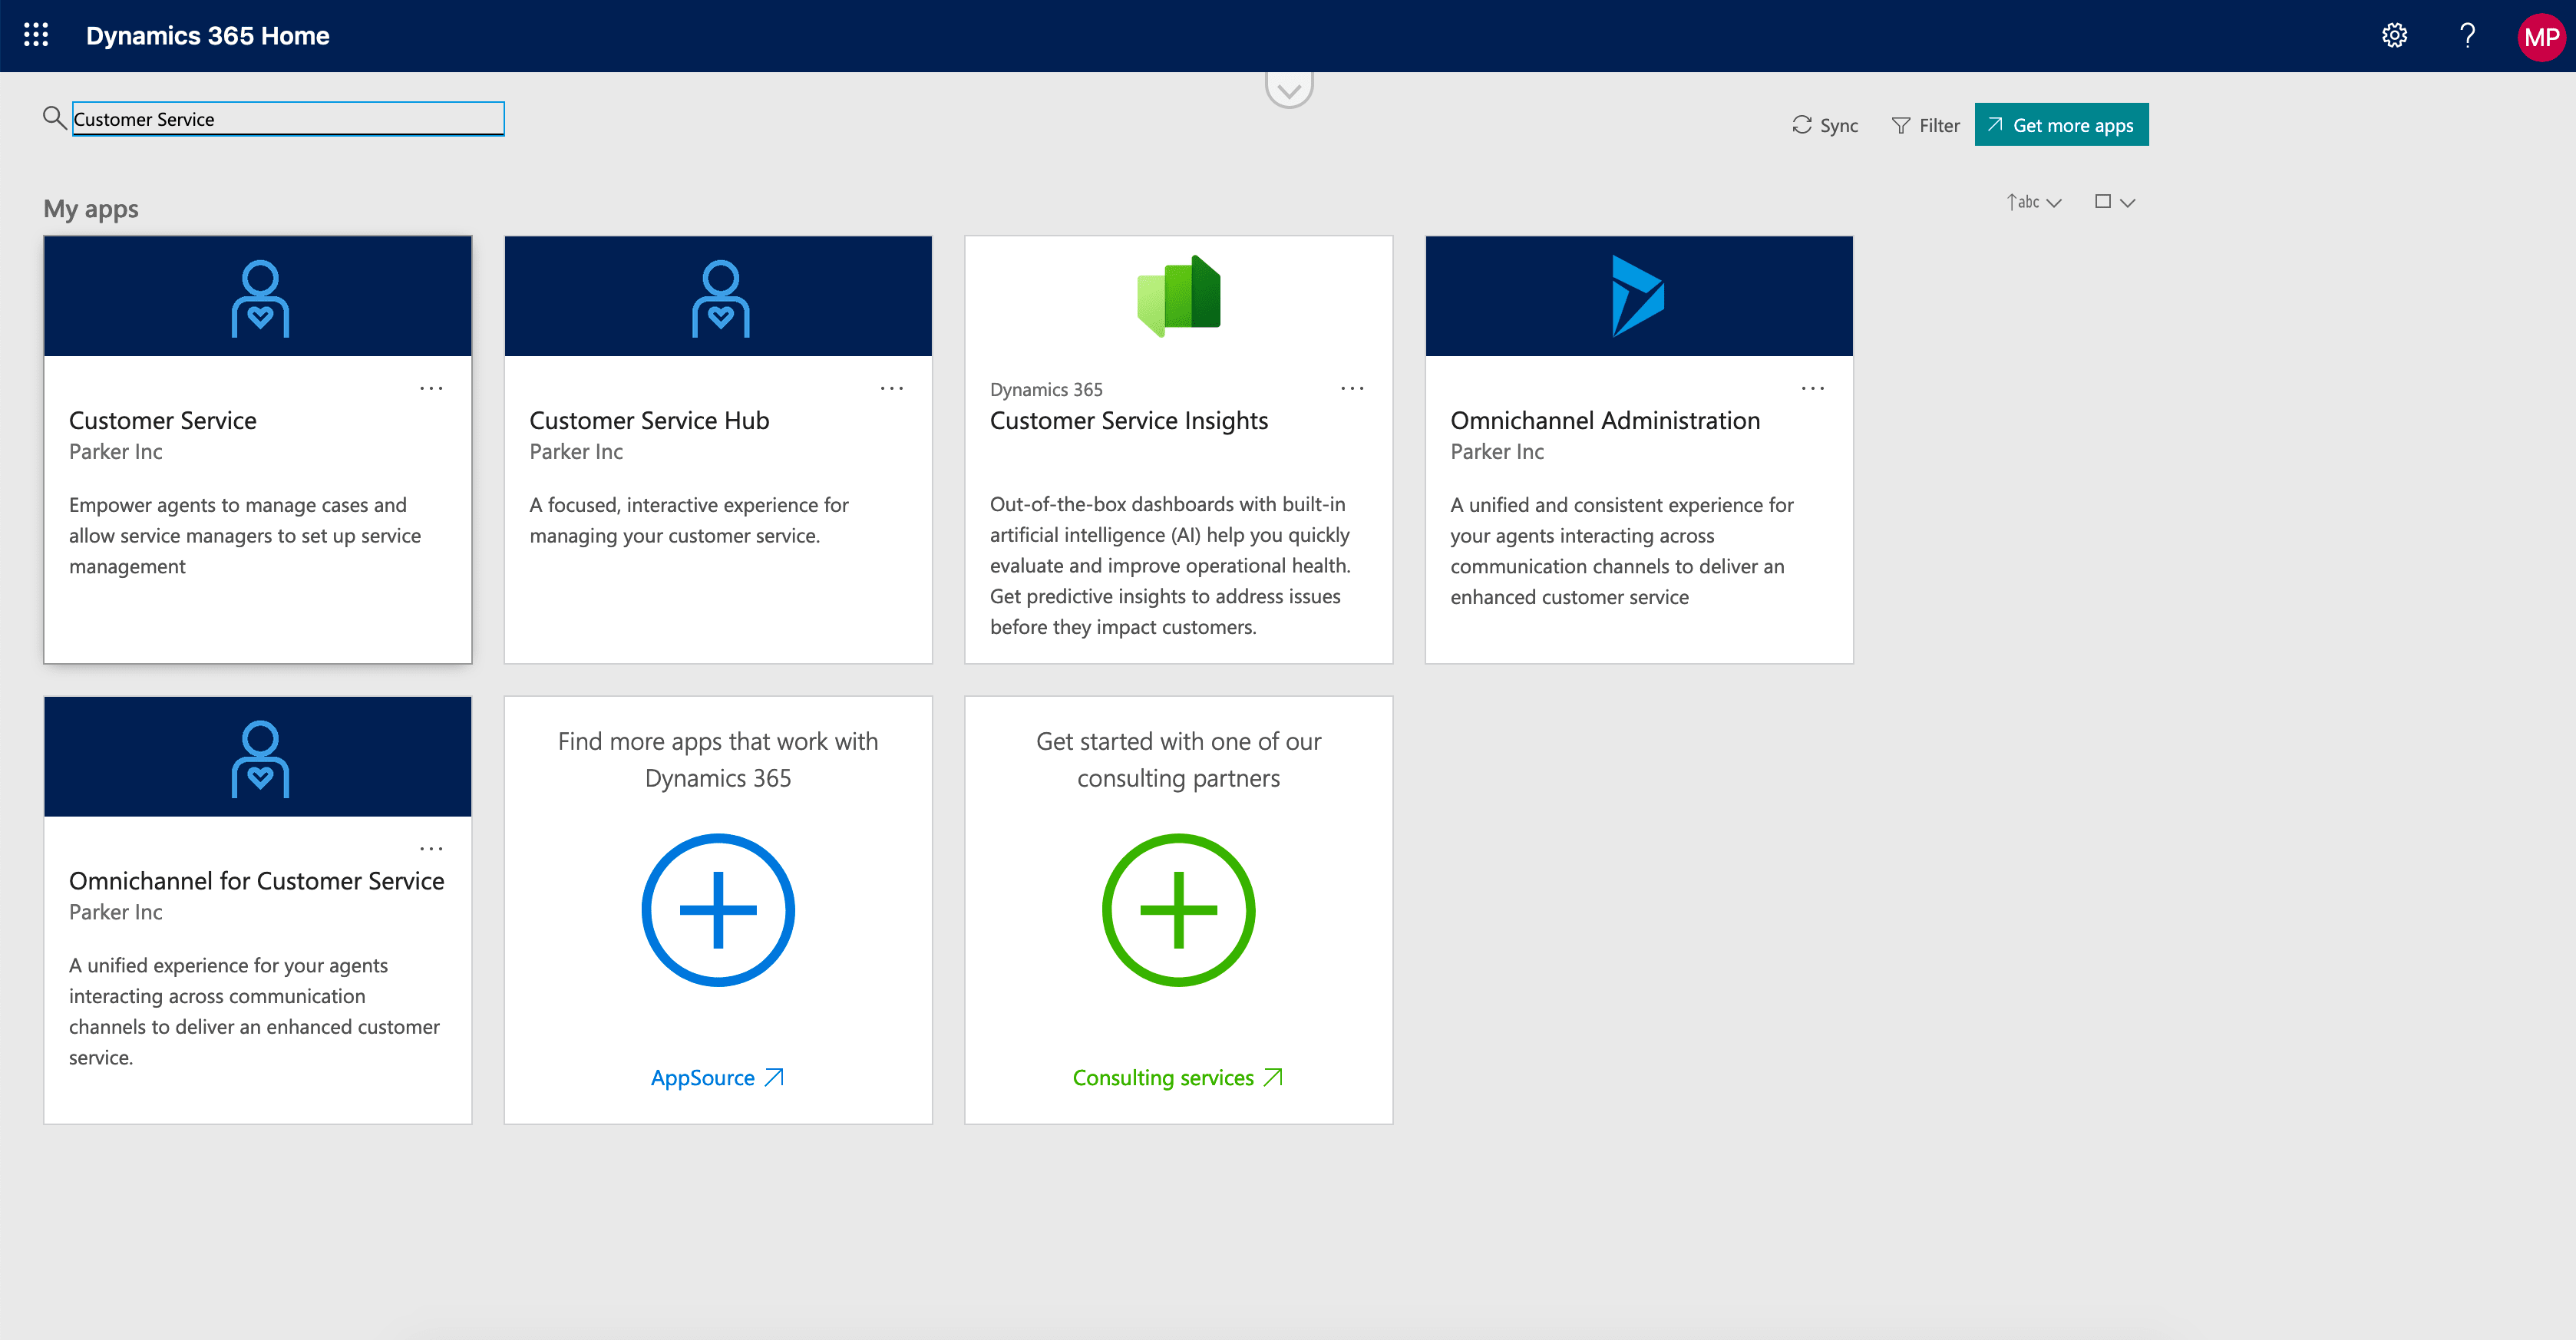Viewport: 2576px width, 1340px height.
Task: Open more options on Customer Service Hub card
Action: click(x=892, y=388)
